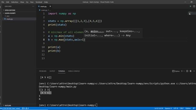Click 'axis=1' in the np.max call
The image size is (196, 110).
click(79, 40)
